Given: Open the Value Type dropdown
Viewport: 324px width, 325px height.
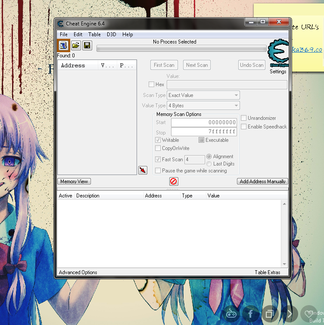Looking at the screenshot, I should (203, 106).
